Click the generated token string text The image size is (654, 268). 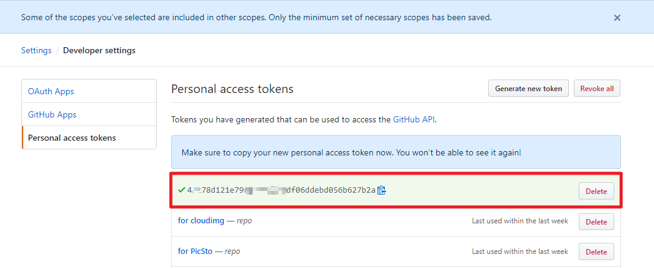(281, 190)
